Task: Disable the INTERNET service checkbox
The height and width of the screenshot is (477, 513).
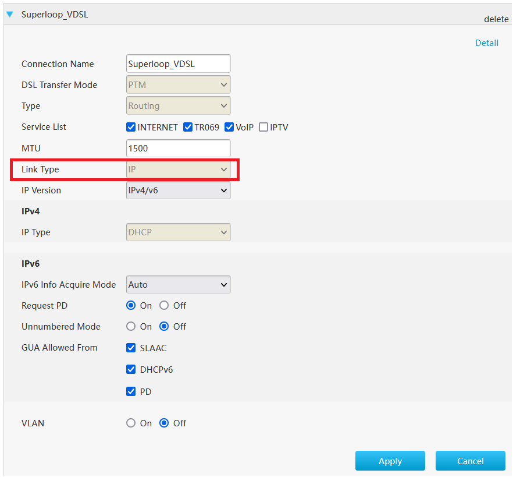Action: (131, 127)
